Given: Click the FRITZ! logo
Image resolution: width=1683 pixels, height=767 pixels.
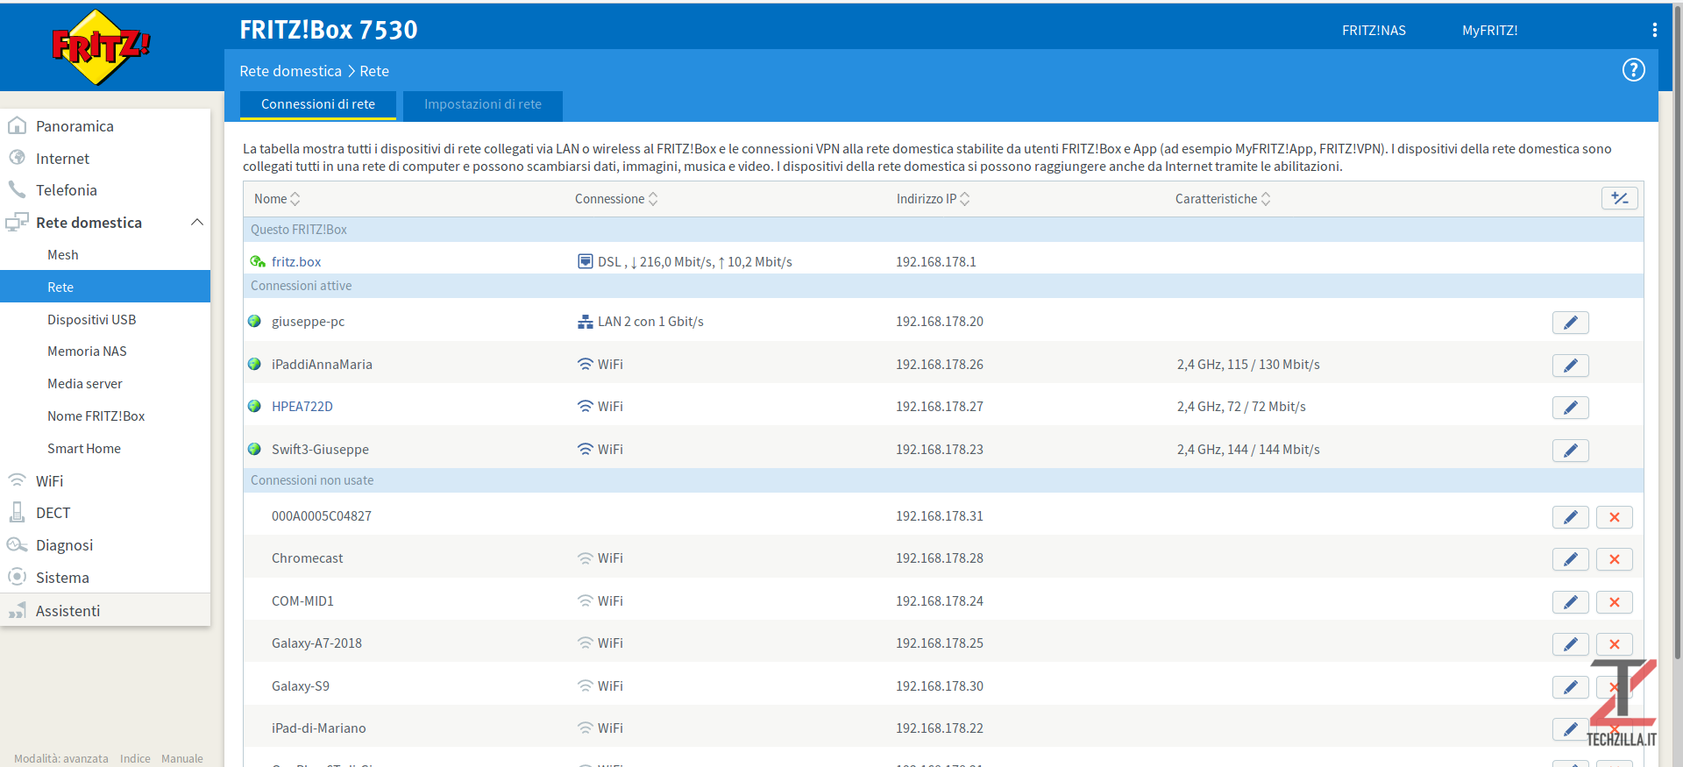Looking at the screenshot, I should click(x=100, y=47).
